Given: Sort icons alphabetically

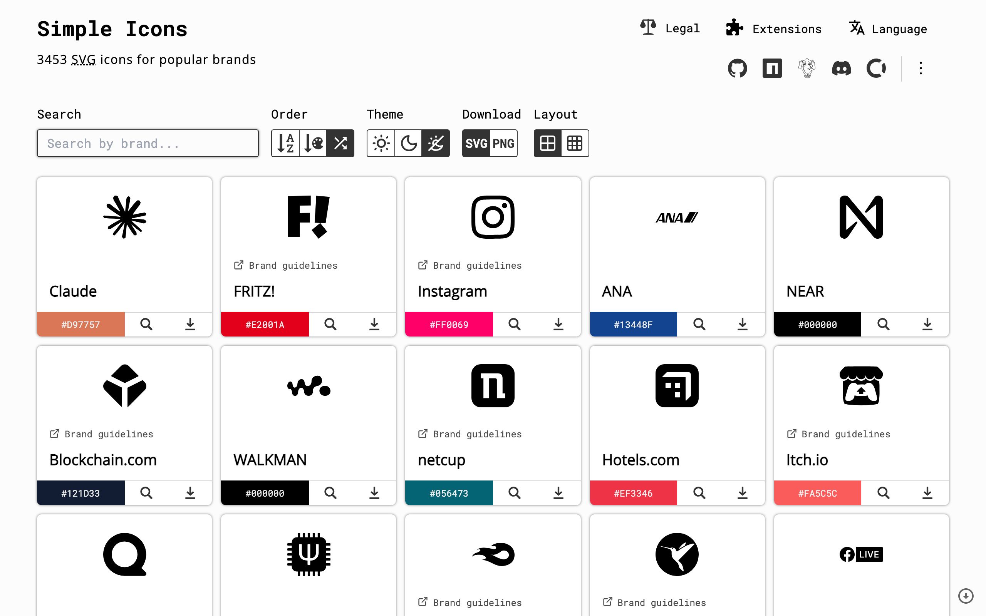Looking at the screenshot, I should point(285,143).
